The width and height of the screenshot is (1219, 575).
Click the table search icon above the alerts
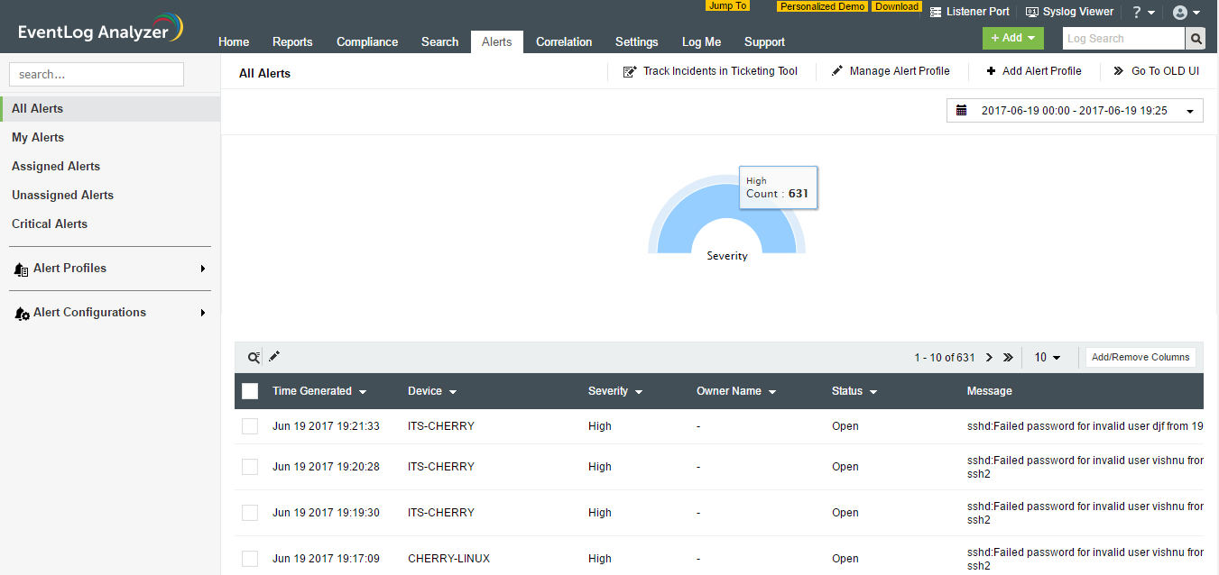(254, 358)
